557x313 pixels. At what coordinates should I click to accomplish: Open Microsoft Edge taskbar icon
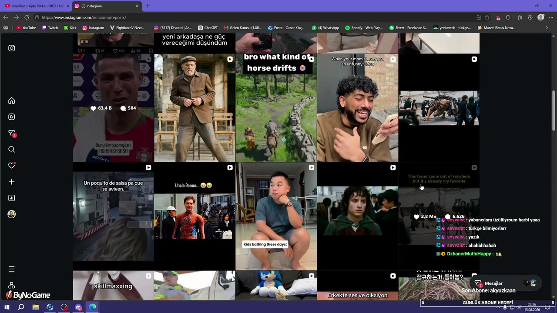pyautogui.click(x=93, y=307)
